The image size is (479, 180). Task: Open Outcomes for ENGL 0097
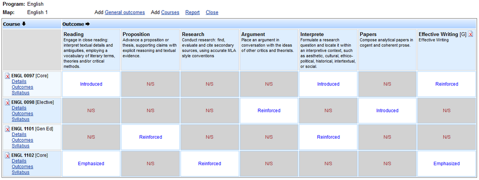(x=23, y=87)
